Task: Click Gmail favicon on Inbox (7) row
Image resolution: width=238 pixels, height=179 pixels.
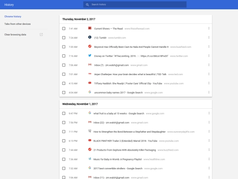Action: click(x=90, y=65)
